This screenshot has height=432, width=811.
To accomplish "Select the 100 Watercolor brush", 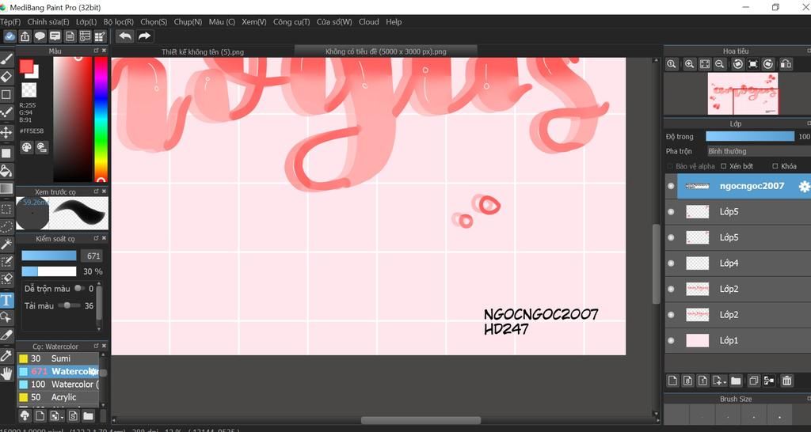I will tap(58, 385).
